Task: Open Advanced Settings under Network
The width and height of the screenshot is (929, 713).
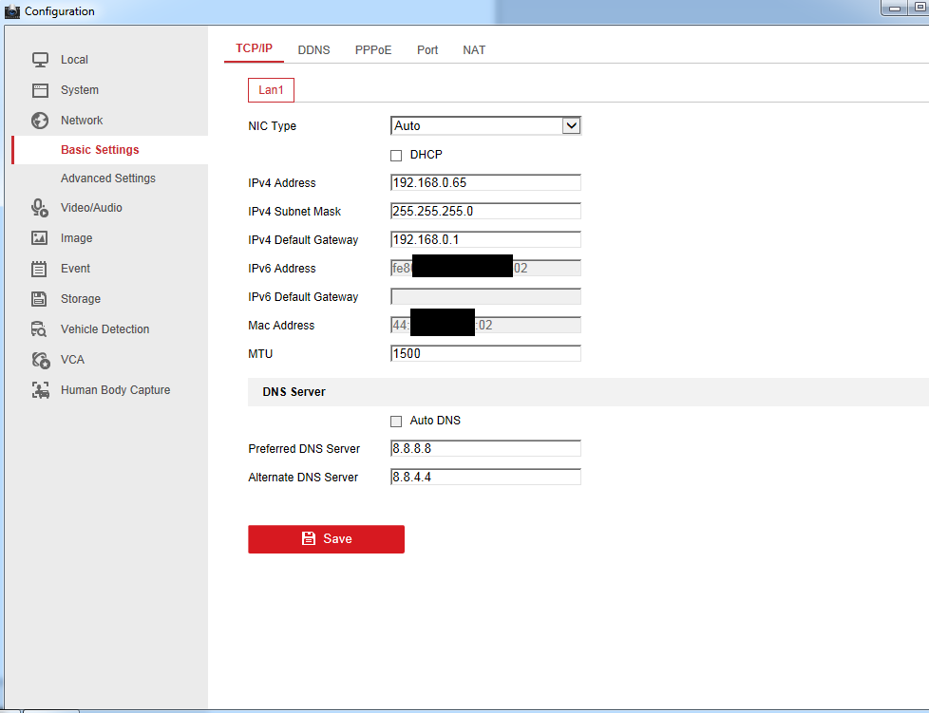Action: (x=108, y=178)
